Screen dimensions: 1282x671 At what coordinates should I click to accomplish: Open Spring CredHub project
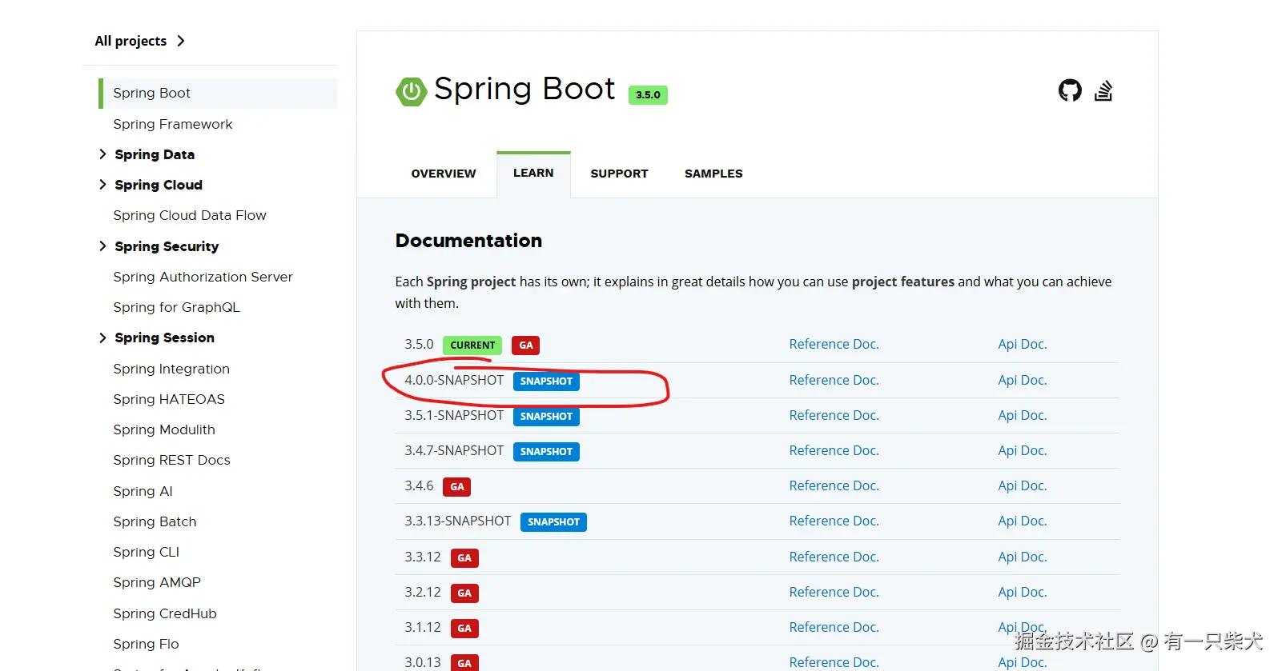[165, 613]
